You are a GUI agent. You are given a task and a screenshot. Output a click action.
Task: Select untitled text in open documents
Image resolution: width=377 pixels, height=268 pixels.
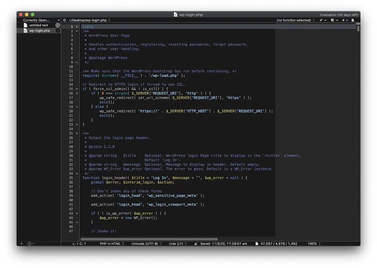click(x=39, y=25)
